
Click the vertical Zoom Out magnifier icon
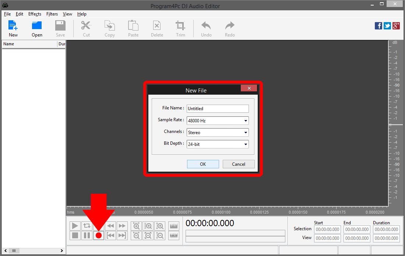click(160, 235)
